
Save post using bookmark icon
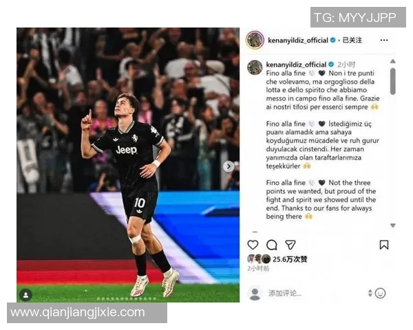384,245
